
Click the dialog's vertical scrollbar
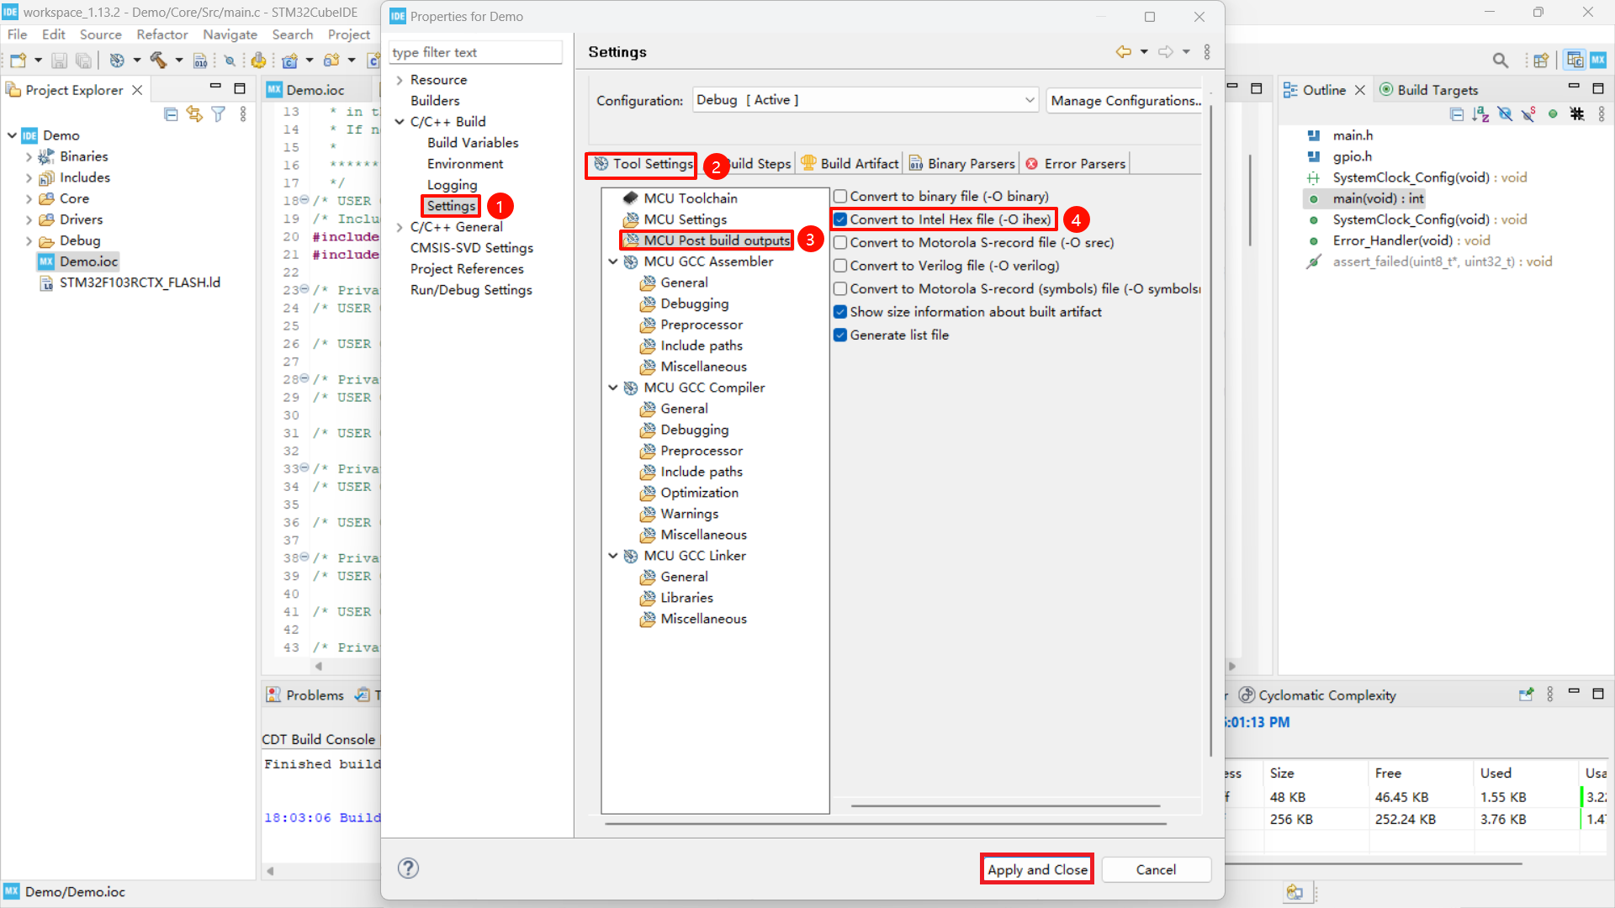pyautogui.click(x=1211, y=429)
